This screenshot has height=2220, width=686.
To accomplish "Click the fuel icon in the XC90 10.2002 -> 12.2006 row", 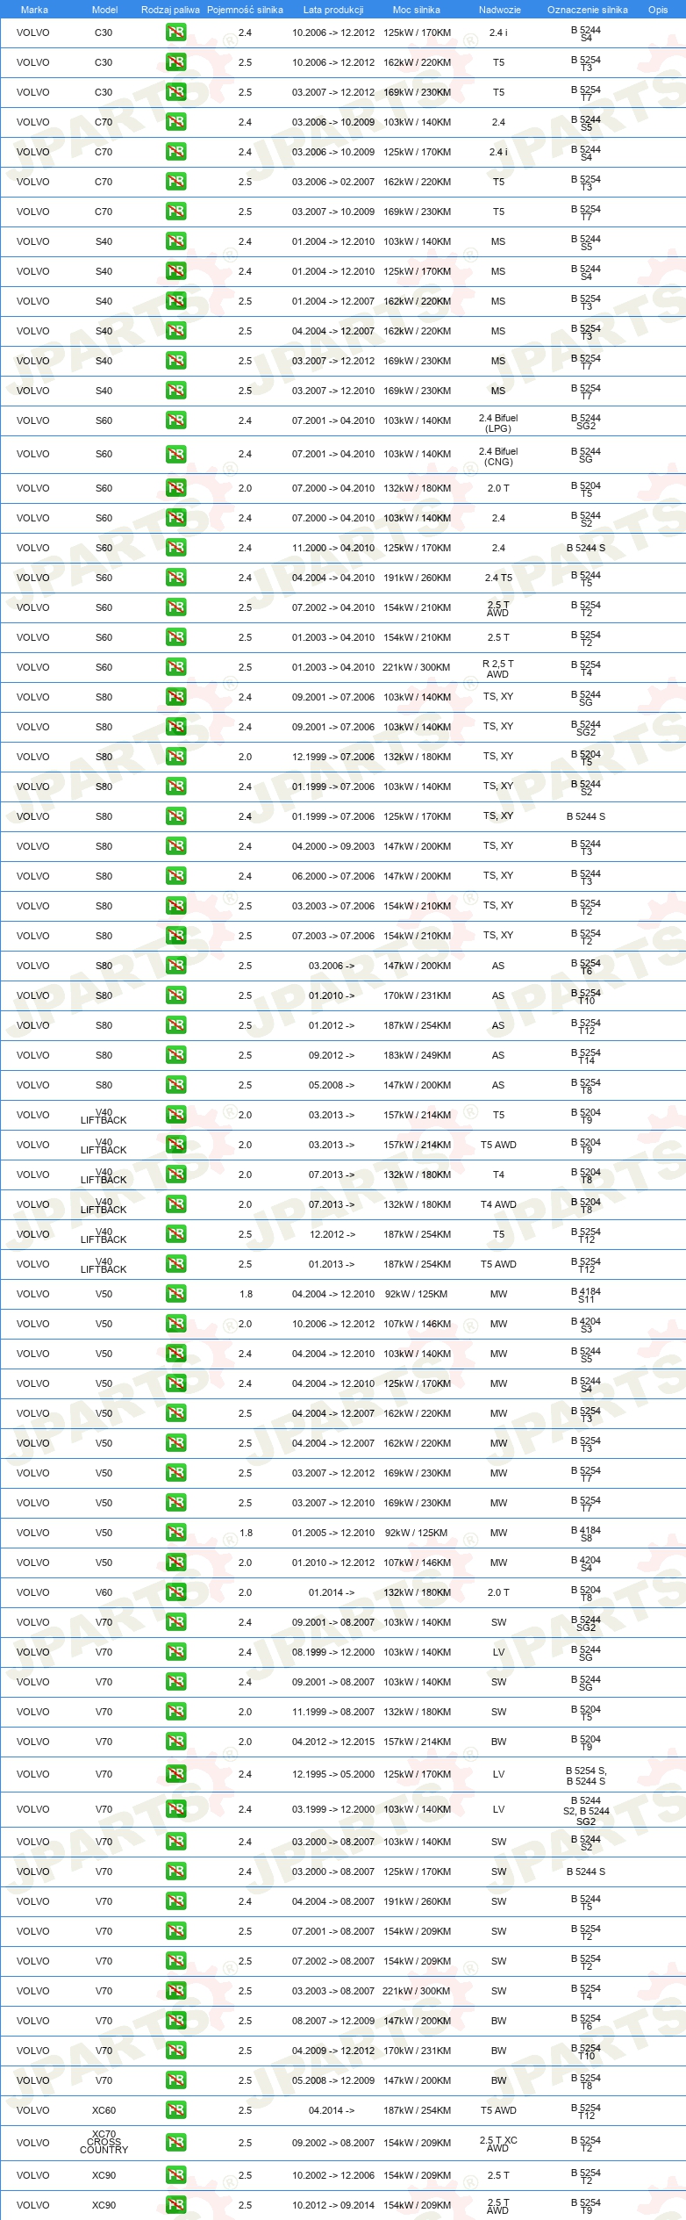I will pyautogui.click(x=175, y=2175).
